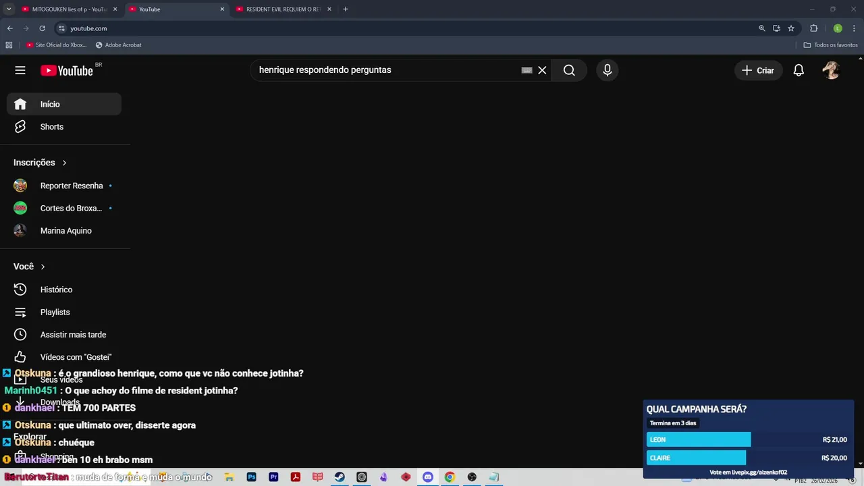
Task: Reload the current page
Action: point(42,28)
